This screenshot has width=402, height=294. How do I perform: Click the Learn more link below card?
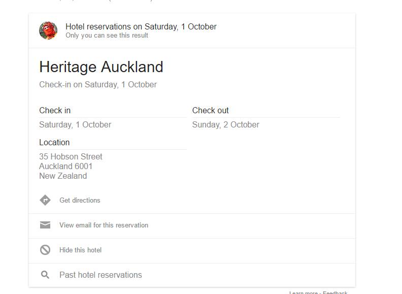pos(304,292)
